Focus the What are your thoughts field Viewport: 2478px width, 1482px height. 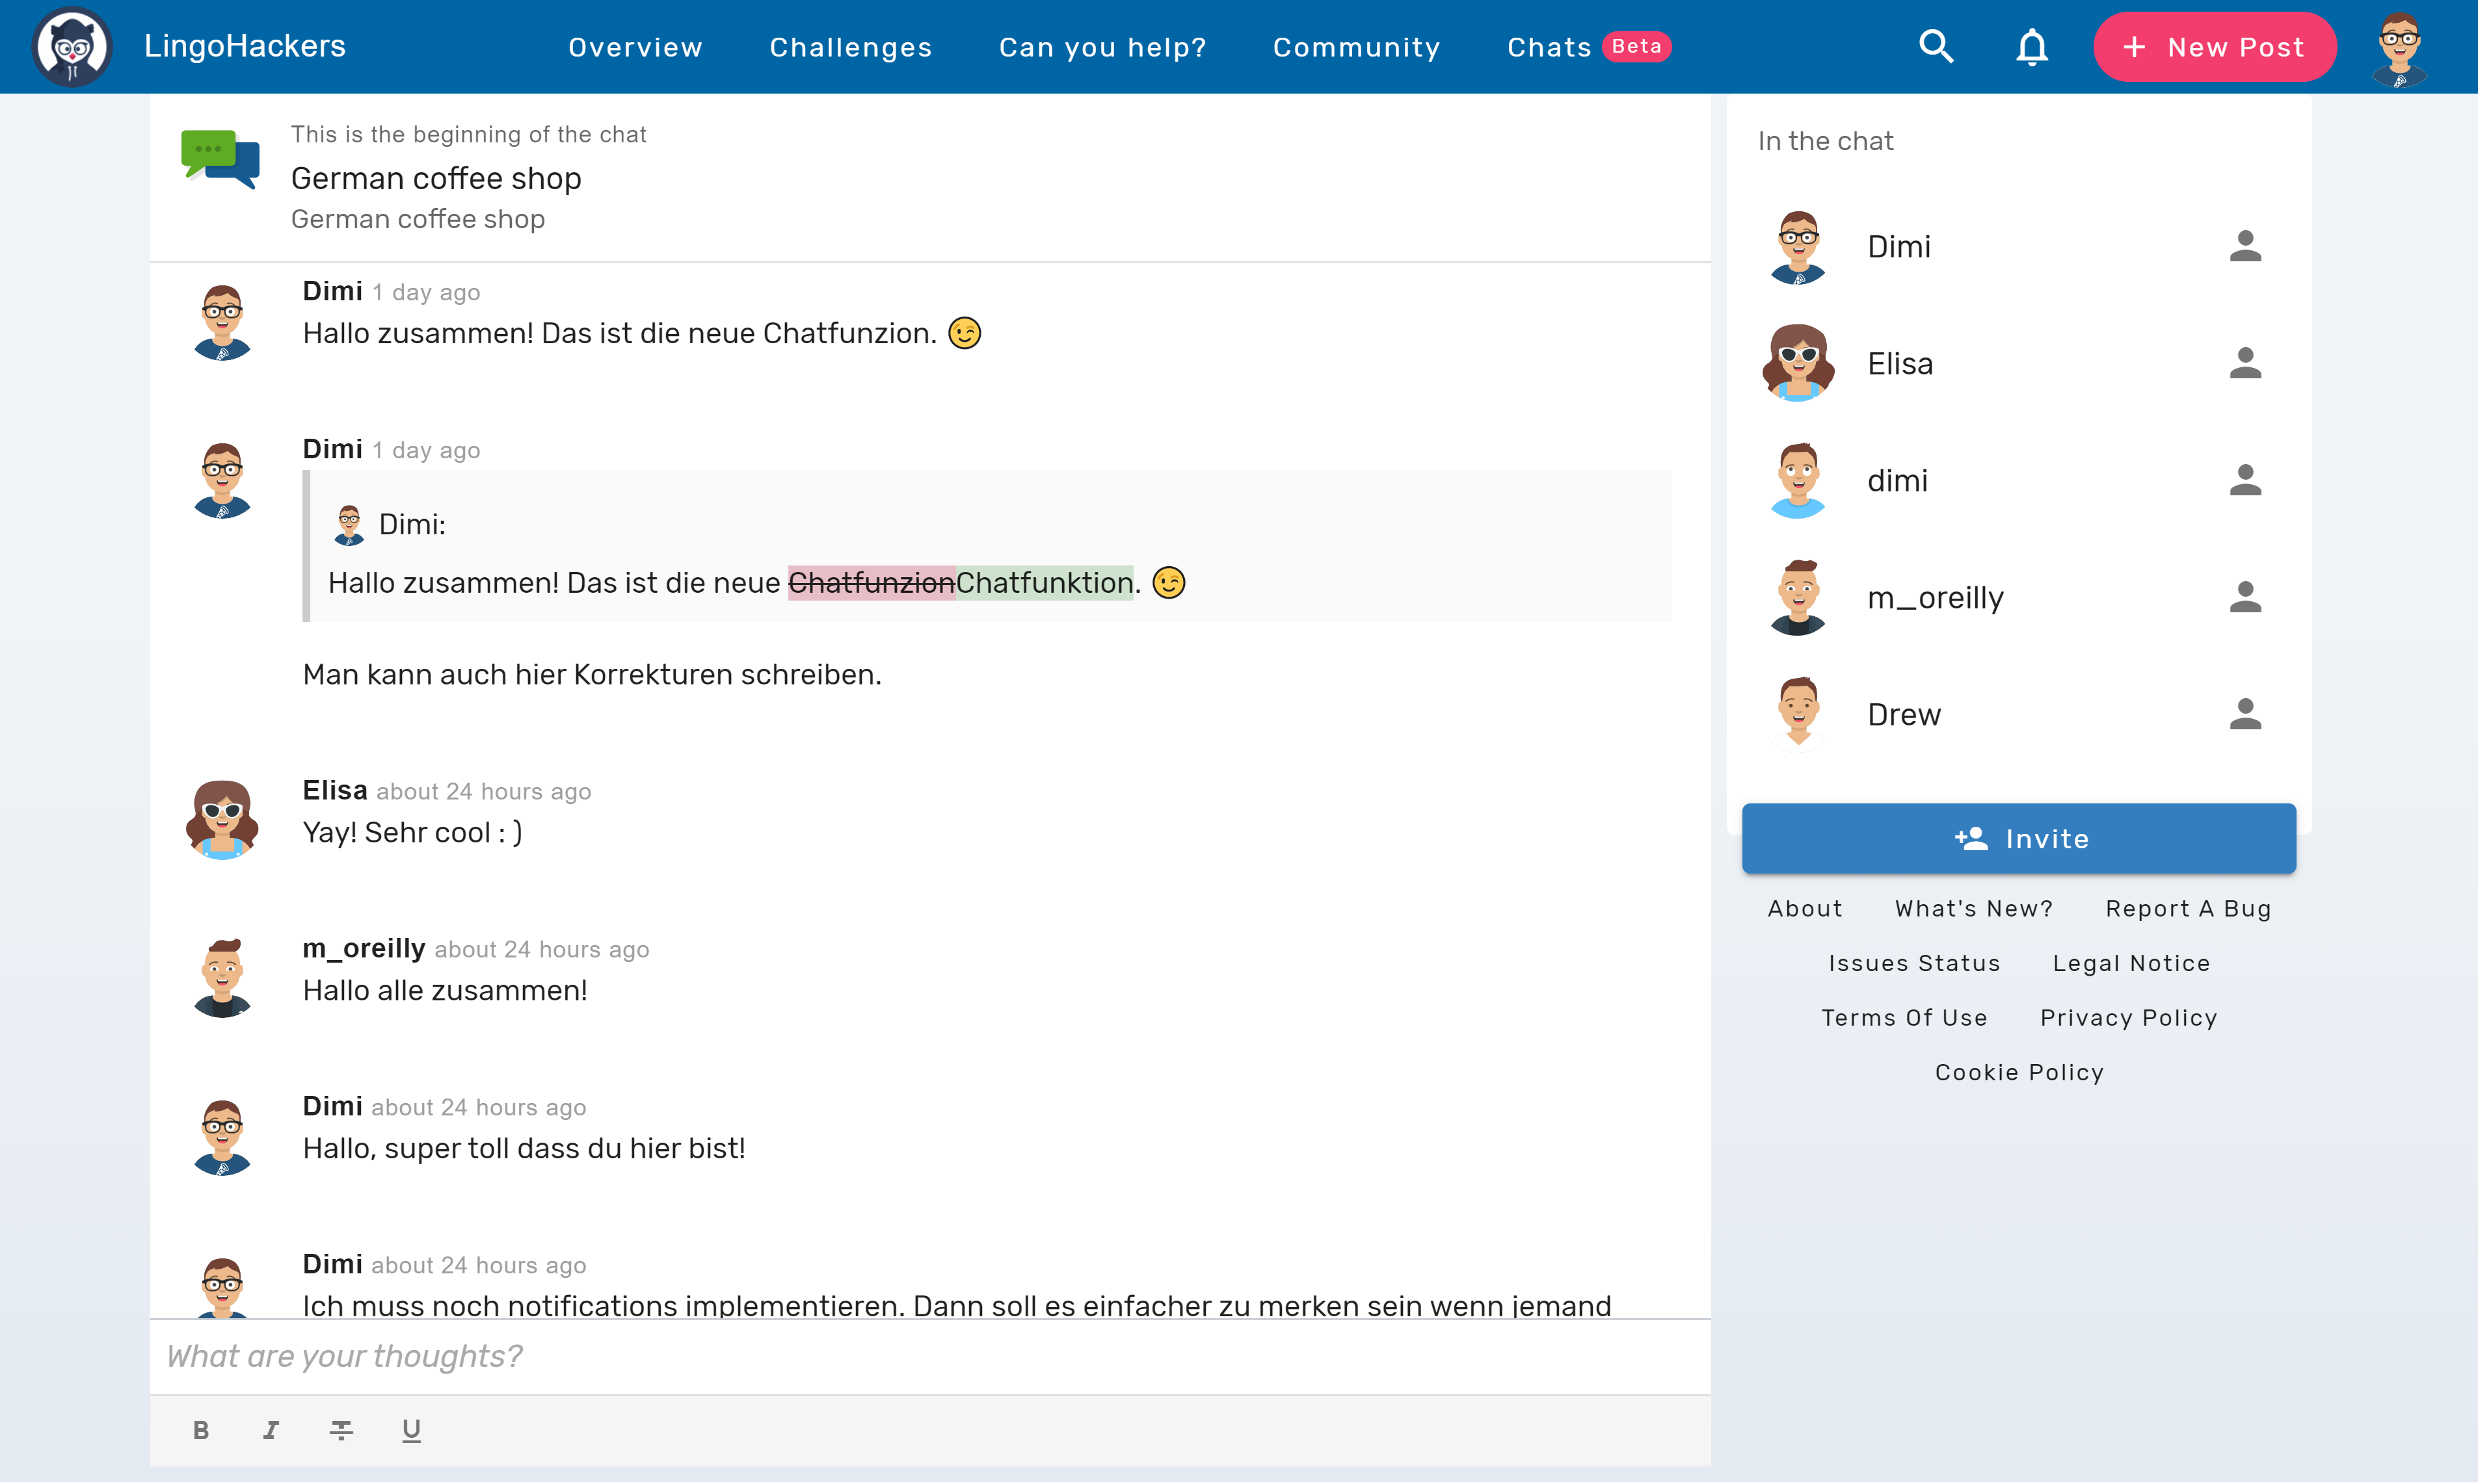pyautogui.click(x=929, y=1356)
